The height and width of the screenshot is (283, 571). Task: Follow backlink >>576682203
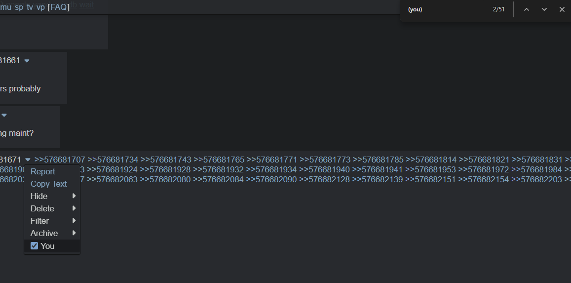coord(536,180)
